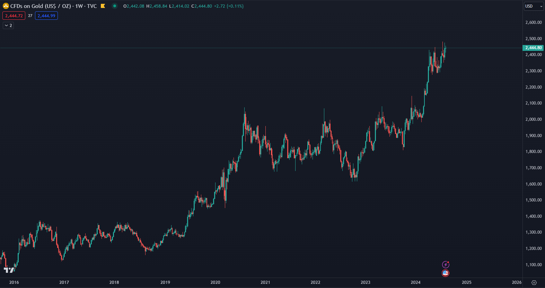This screenshot has width=545, height=288.
Task: Click the 1,300.00 price axis label
Action: pos(534,232)
